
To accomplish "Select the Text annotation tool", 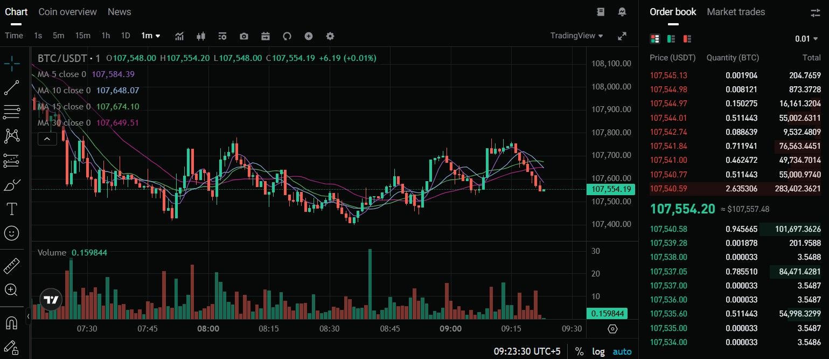I will [12, 209].
